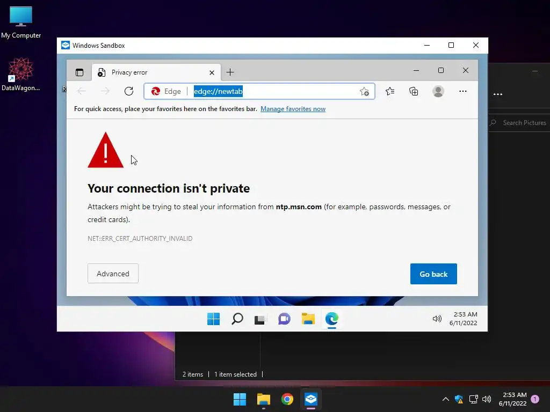Open a new tab with plus button
The image size is (550, 412).
[x=230, y=72]
